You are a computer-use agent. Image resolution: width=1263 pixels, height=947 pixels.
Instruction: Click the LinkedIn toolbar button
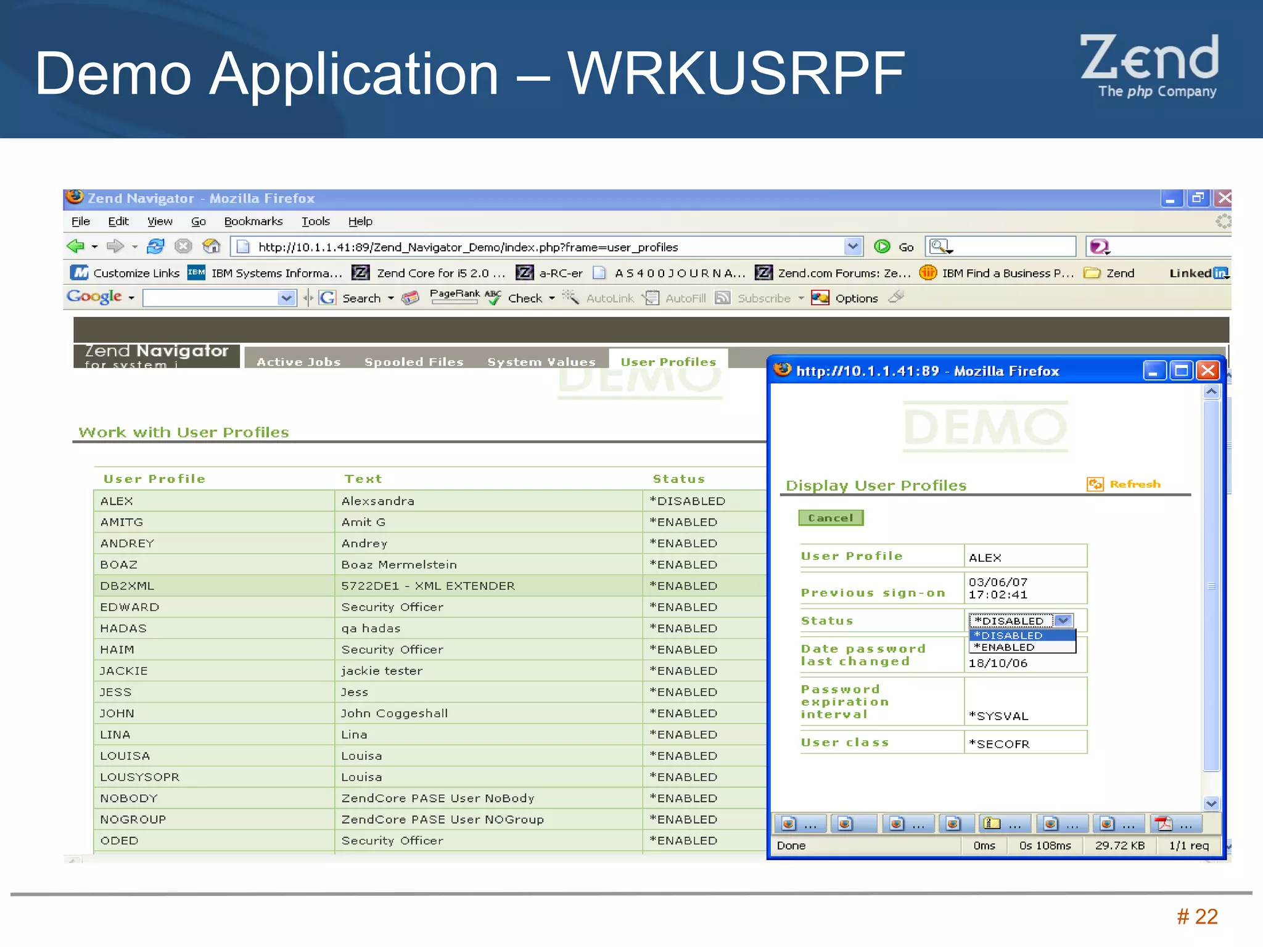coord(1199,273)
